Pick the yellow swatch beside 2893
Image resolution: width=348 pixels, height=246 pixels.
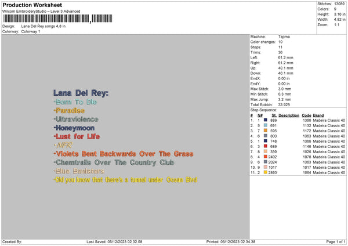pos(266,172)
